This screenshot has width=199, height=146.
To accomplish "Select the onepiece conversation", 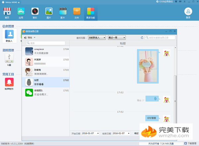I will point(46,51).
